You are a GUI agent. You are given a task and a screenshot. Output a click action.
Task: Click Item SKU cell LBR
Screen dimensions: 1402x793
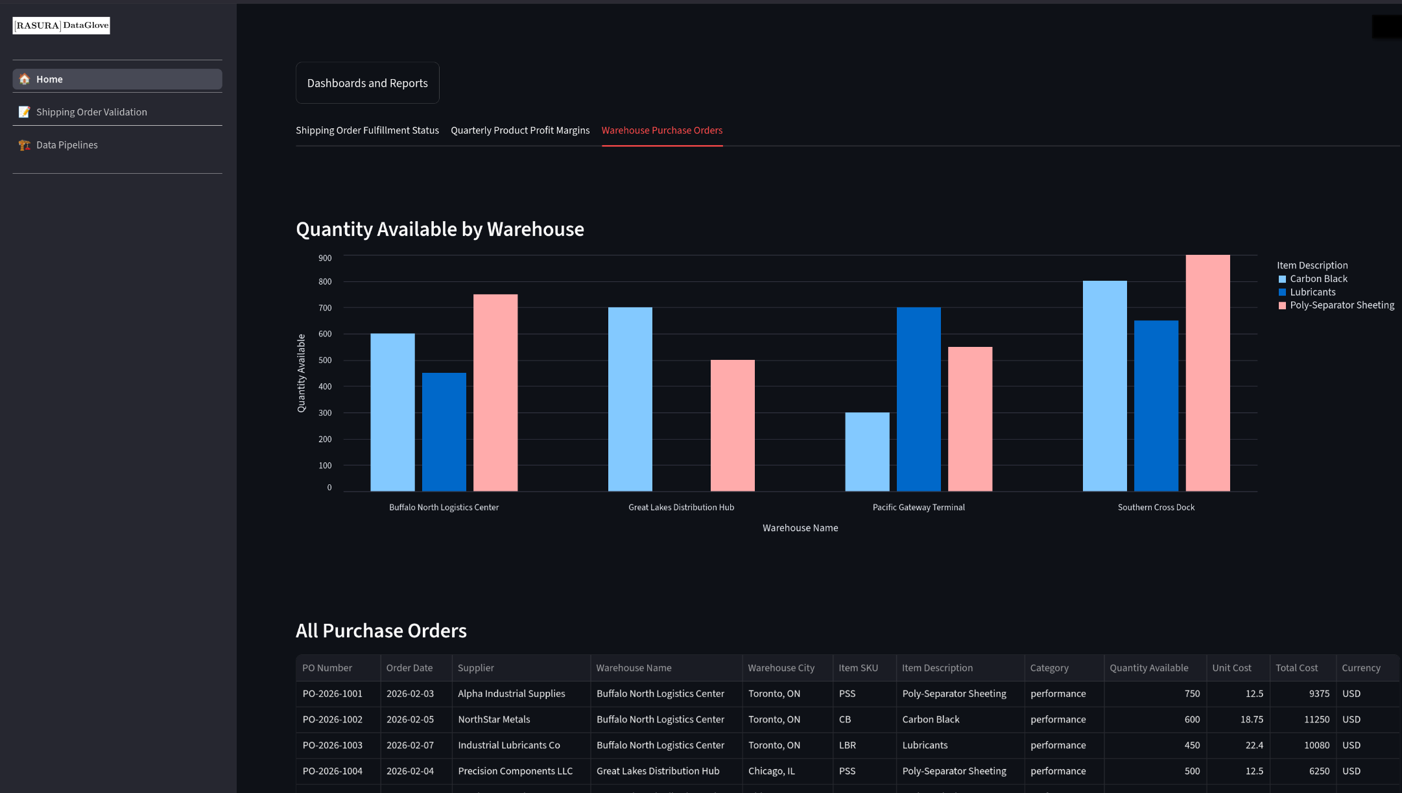click(x=864, y=746)
